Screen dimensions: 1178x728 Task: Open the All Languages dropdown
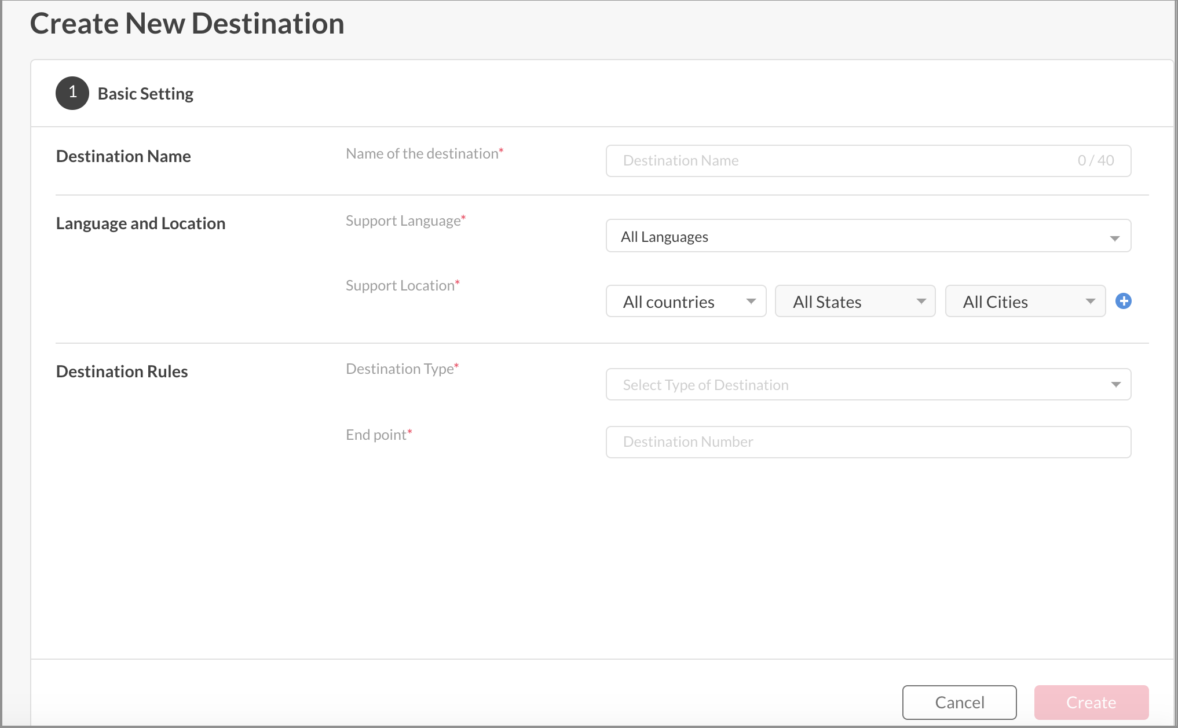[x=867, y=236]
